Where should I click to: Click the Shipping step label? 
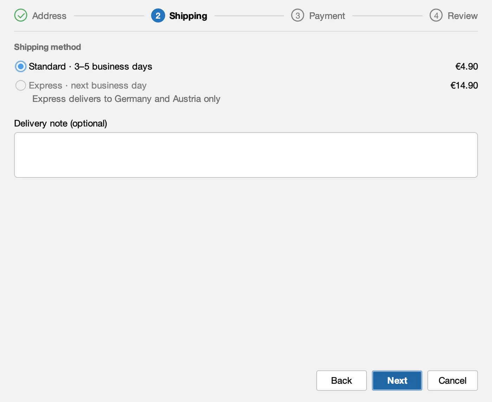[x=188, y=16]
